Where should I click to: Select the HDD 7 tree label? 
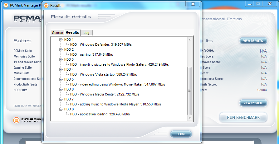[x=69, y=99]
